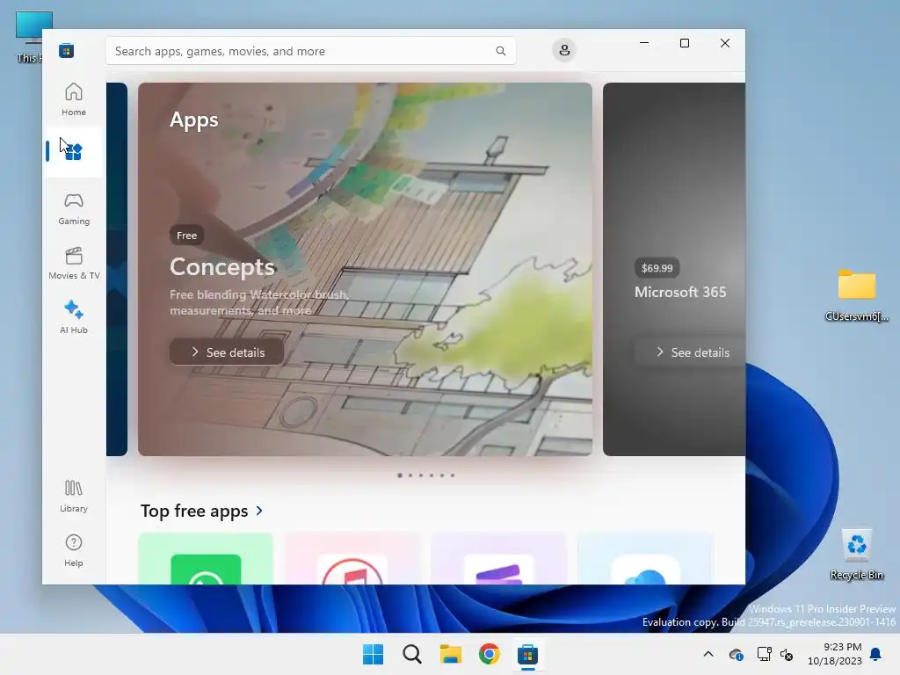The height and width of the screenshot is (675, 900).
Task: Close the Microsoft Store window
Action: [725, 43]
